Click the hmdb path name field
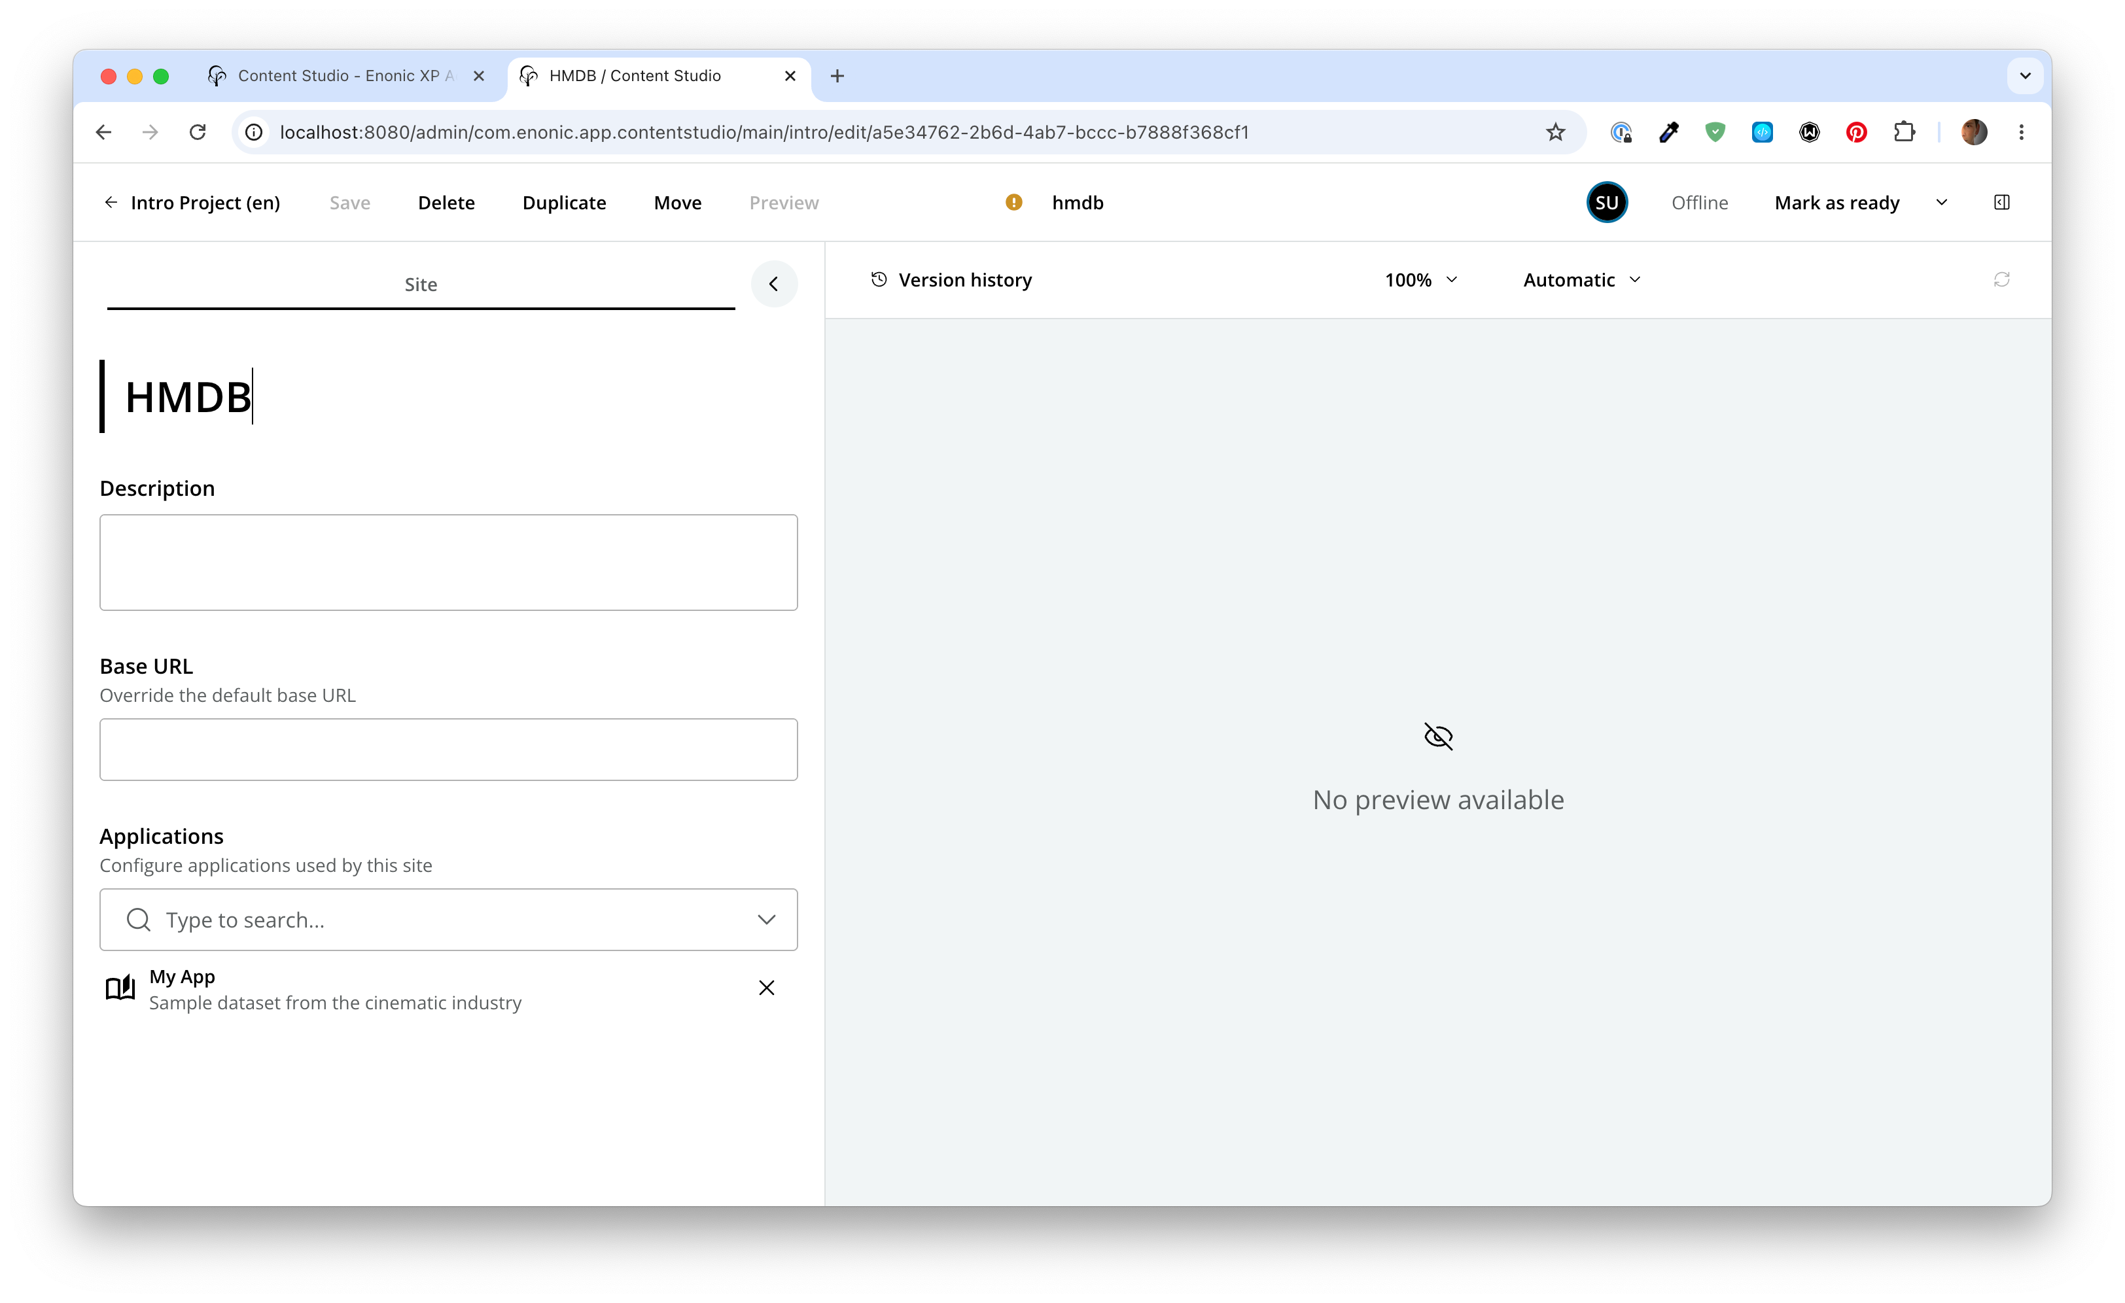2125x1303 pixels. tap(1077, 203)
